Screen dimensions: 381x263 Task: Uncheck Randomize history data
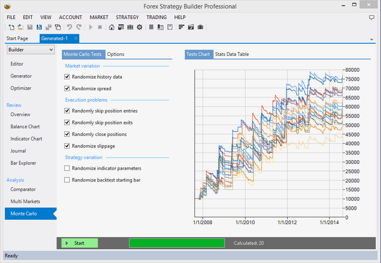[67, 77]
